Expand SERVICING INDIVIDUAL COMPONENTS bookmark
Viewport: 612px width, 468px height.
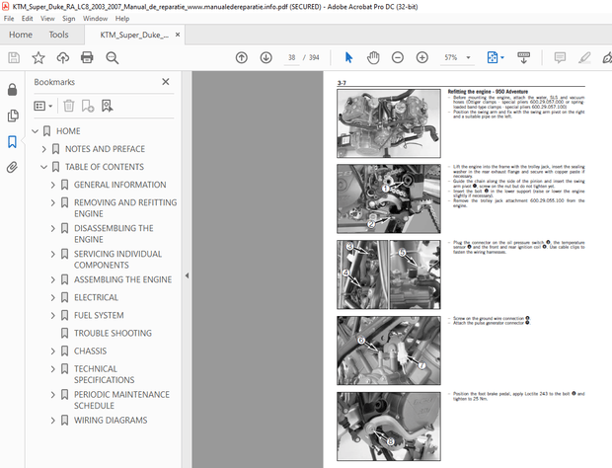click(x=53, y=254)
